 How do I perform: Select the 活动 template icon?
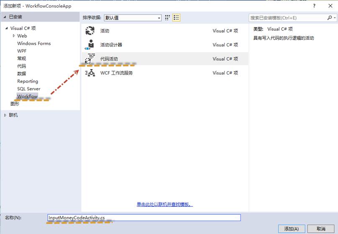tap(90, 31)
